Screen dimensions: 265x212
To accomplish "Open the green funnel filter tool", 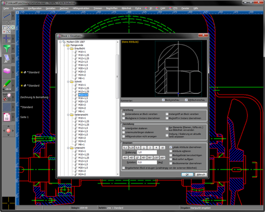I will [7, 49].
